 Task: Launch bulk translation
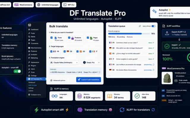[x=88, y=80]
